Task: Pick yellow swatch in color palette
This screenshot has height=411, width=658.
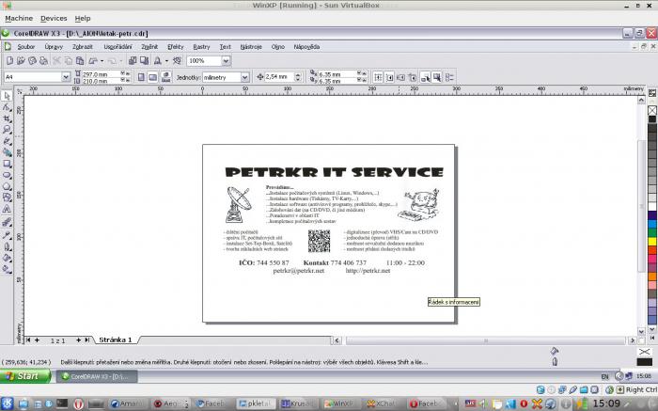Action: pyautogui.click(x=652, y=242)
